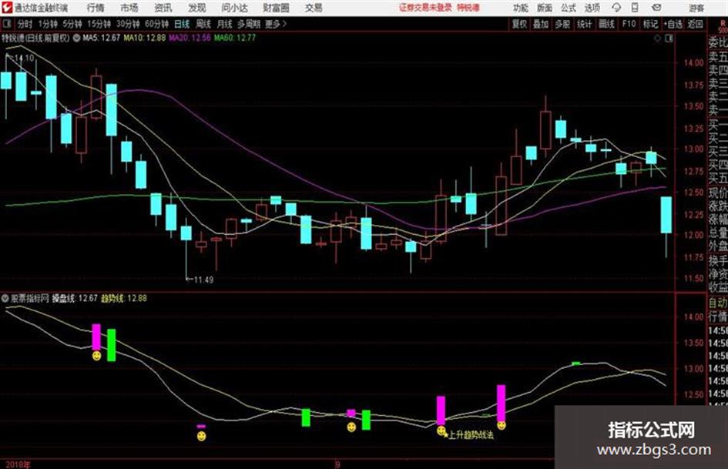Click the 2018年 date axis label

click(18, 464)
